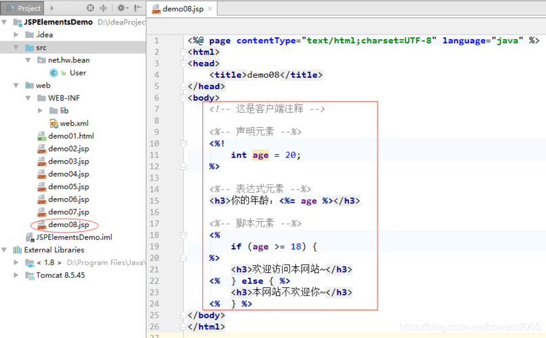Expand the Tomcat 8.5.45 library arrow
The height and width of the screenshot is (338, 546).
(x=16, y=275)
